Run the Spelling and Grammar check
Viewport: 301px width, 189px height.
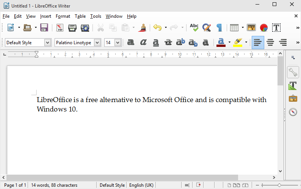pos(194,28)
